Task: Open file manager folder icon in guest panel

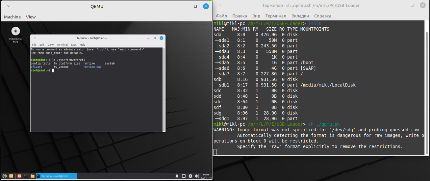Action: point(32,176)
